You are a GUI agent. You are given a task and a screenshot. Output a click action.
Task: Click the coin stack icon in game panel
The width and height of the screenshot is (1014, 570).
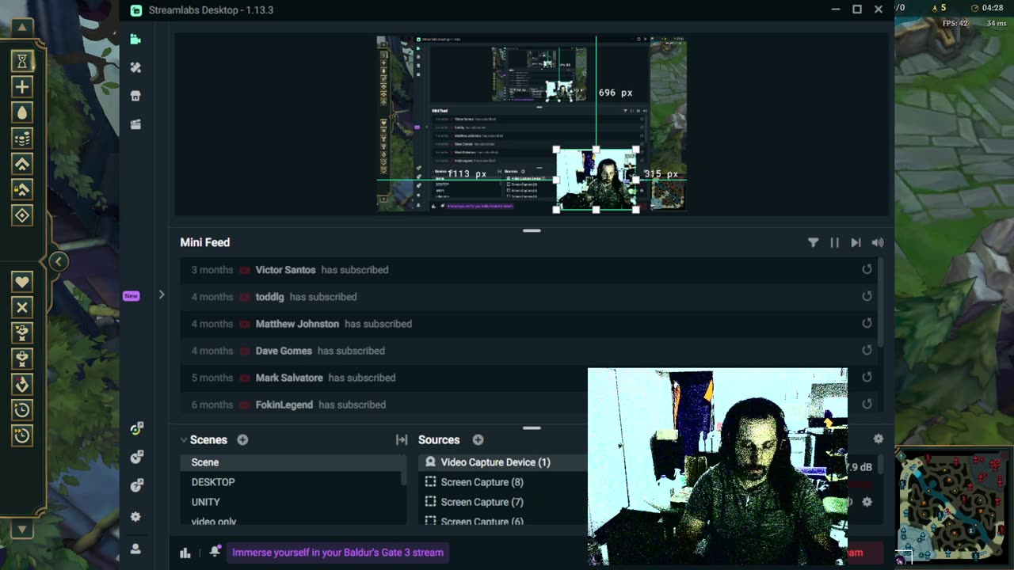coord(22,139)
